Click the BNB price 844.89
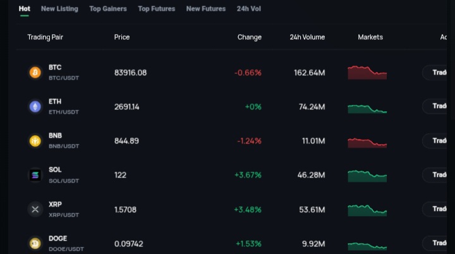455x254 pixels. pos(126,141)
